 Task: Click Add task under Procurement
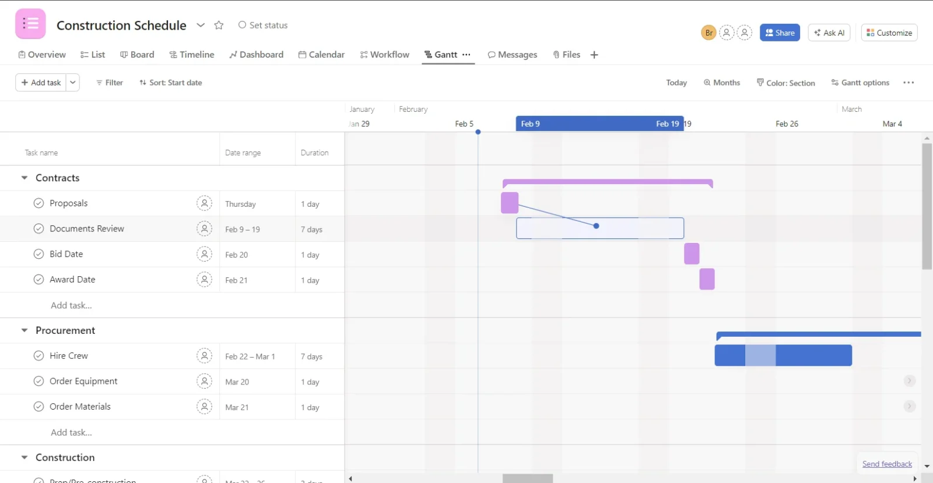[x=71, y=432]
